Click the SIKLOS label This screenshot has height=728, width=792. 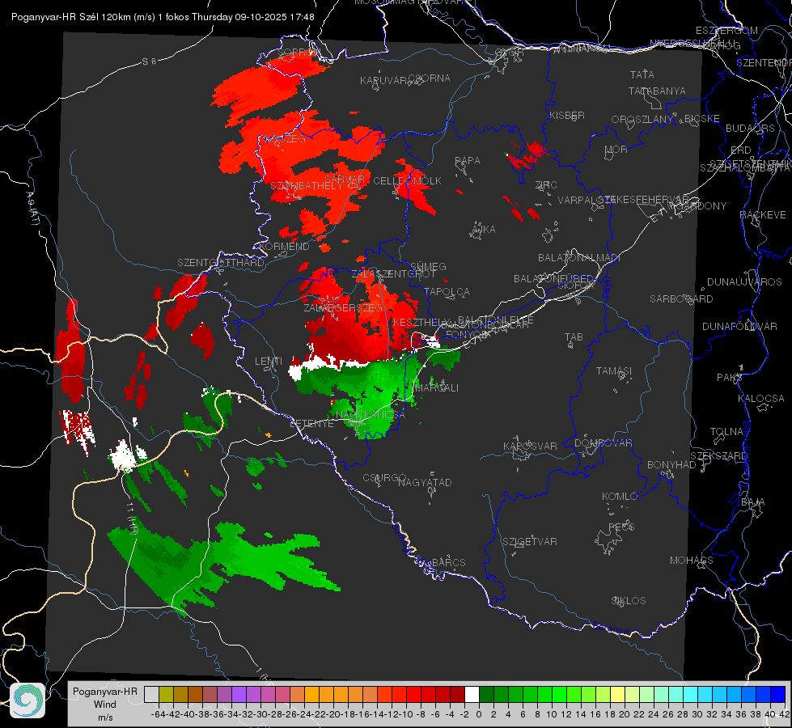coord(629,601)
